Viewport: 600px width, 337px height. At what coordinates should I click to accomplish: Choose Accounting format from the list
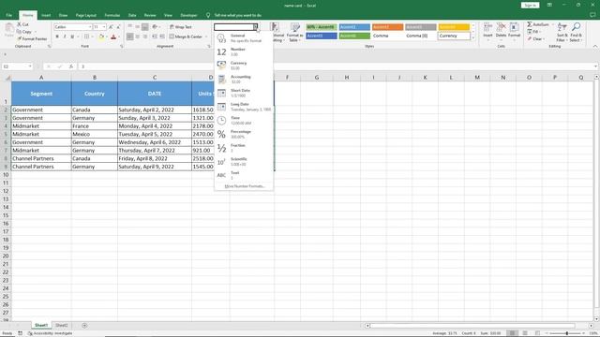[x=244, y=79]
